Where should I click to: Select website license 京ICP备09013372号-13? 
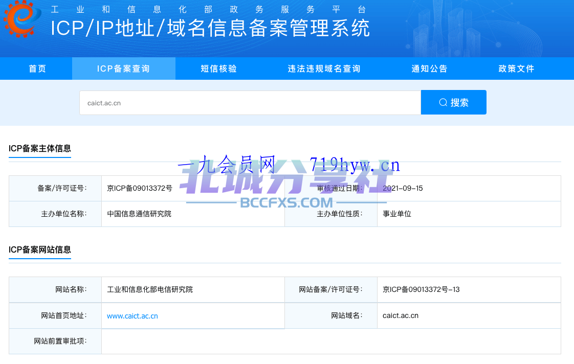click(421, 290)
